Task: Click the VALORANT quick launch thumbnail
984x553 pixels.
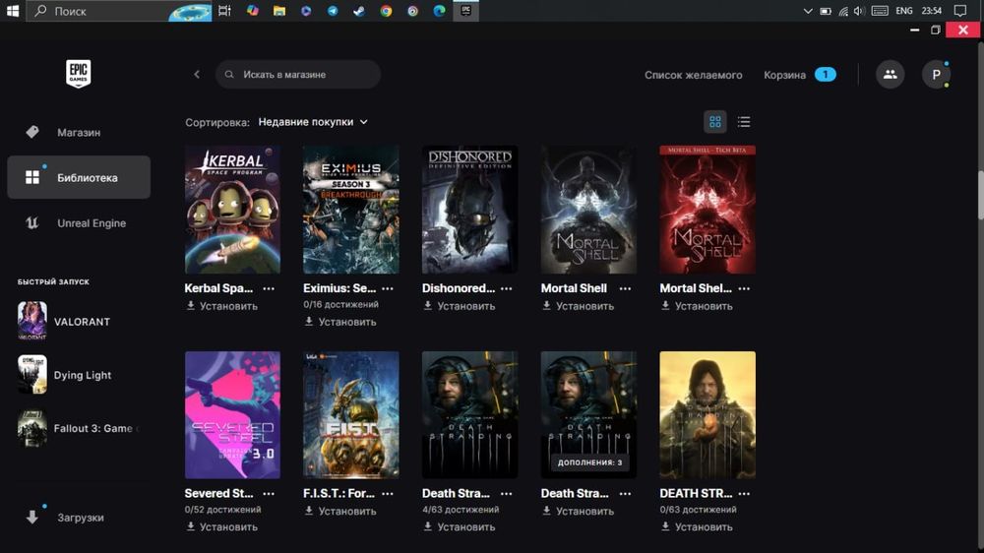Action: click(32, 321)
